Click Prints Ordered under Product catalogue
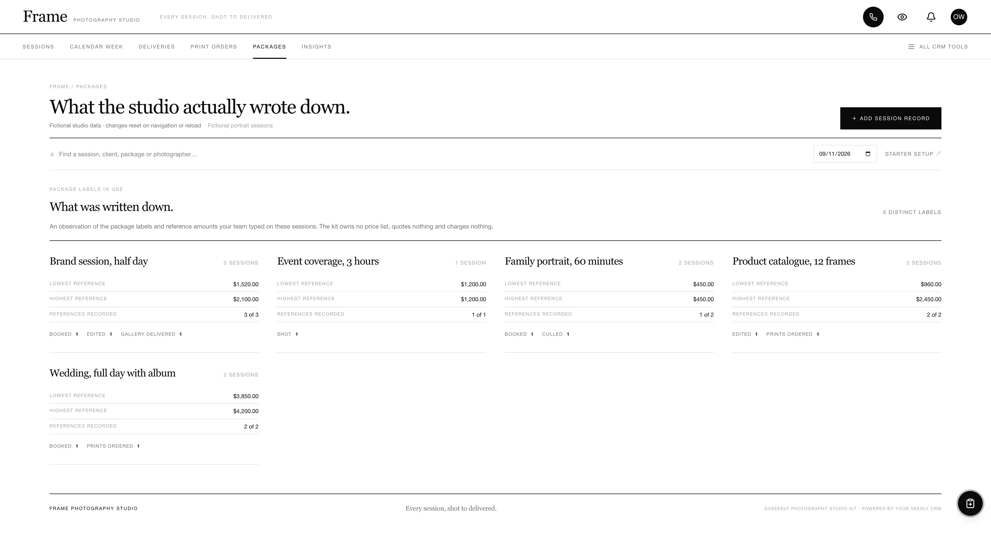This screenshot has width=991, height=557. (793, 334)
